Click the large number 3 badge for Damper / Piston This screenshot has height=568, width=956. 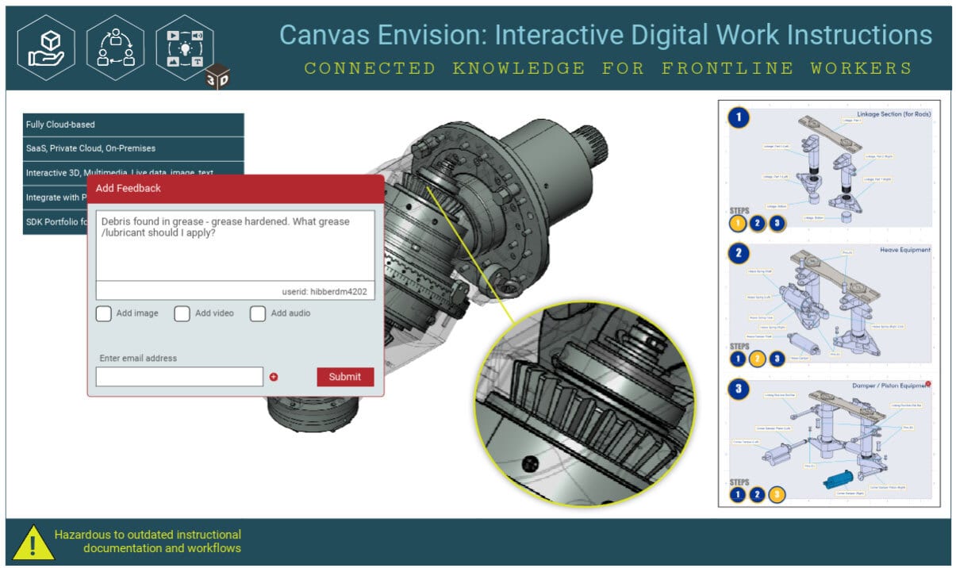point(739,390)
